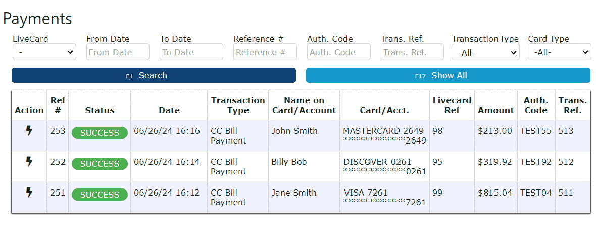Click the Date column header

coord(169,110)
